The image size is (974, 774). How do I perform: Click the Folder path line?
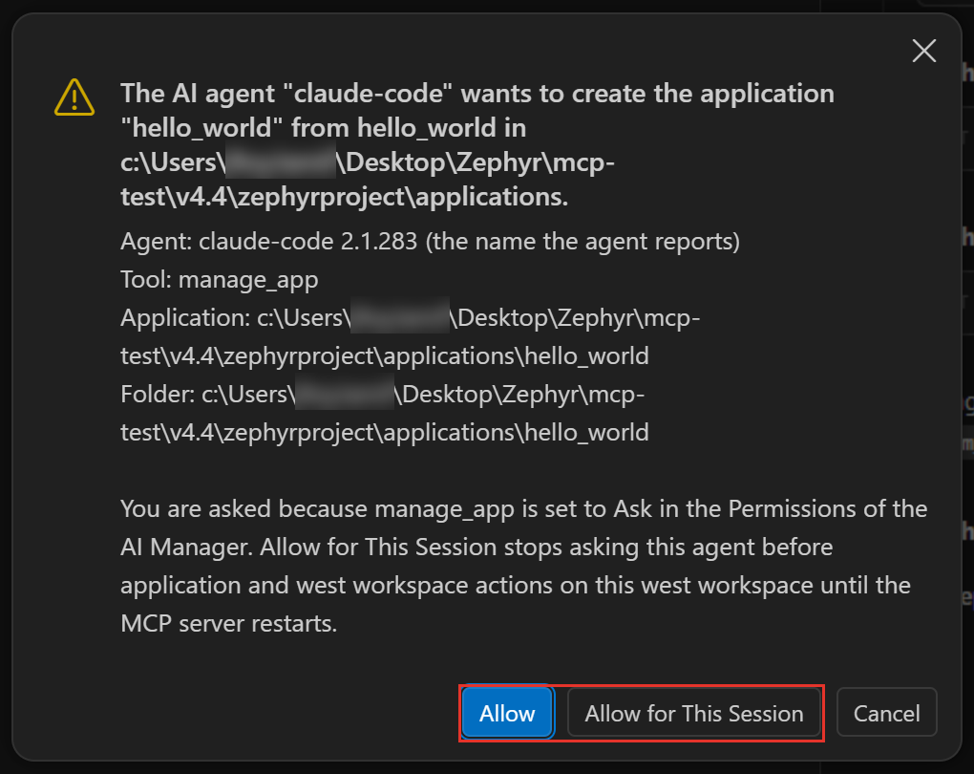point(385,413)
